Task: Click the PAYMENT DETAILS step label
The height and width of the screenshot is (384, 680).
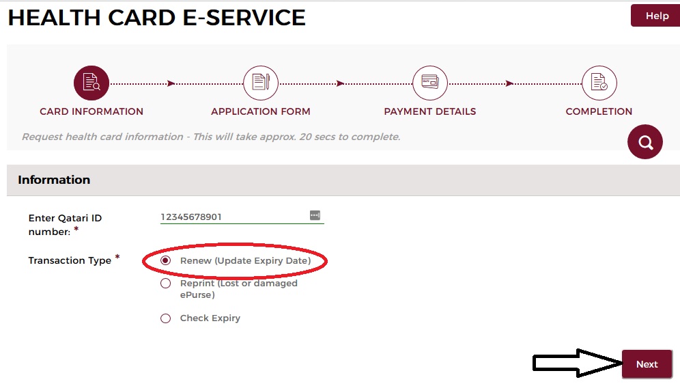Action: tap(430, 111)
